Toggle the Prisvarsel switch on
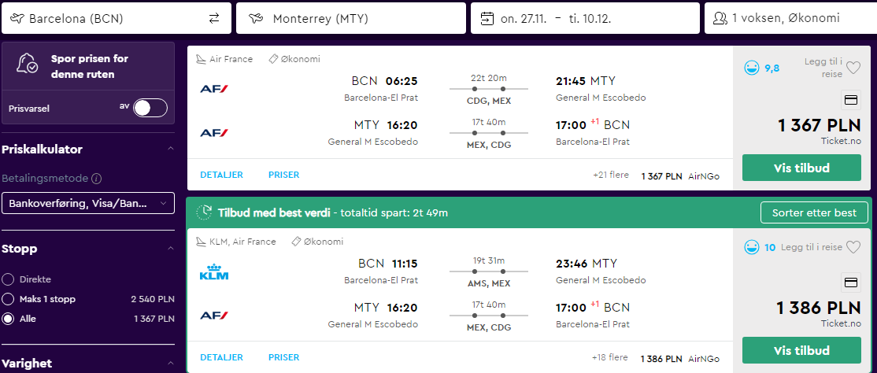 (150, 108)
